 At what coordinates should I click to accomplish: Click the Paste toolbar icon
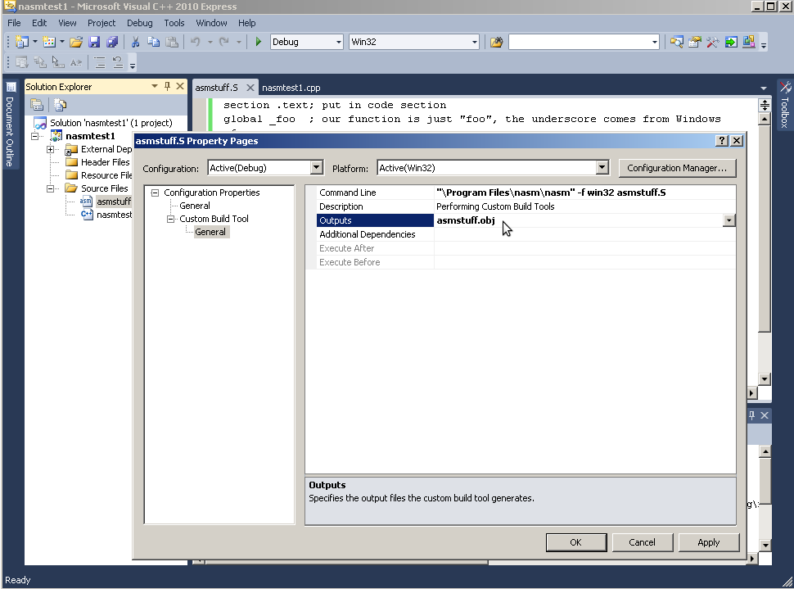tap(172, 42)
